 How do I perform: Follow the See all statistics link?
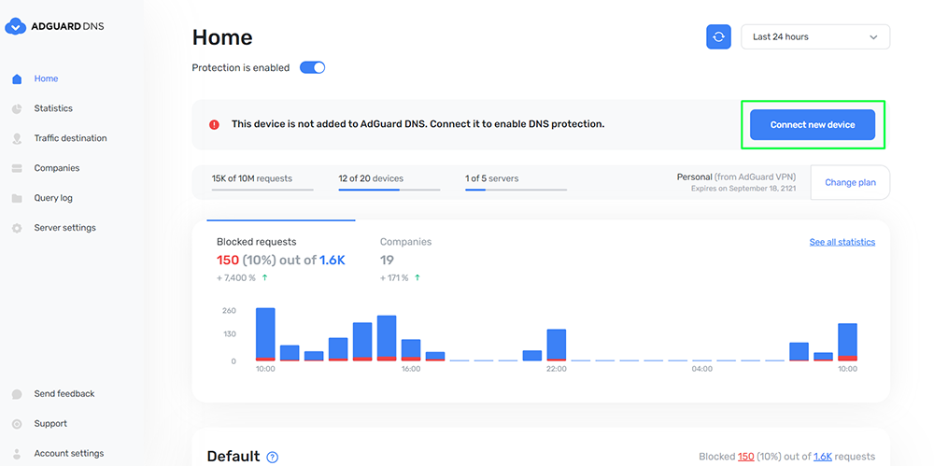842,242
